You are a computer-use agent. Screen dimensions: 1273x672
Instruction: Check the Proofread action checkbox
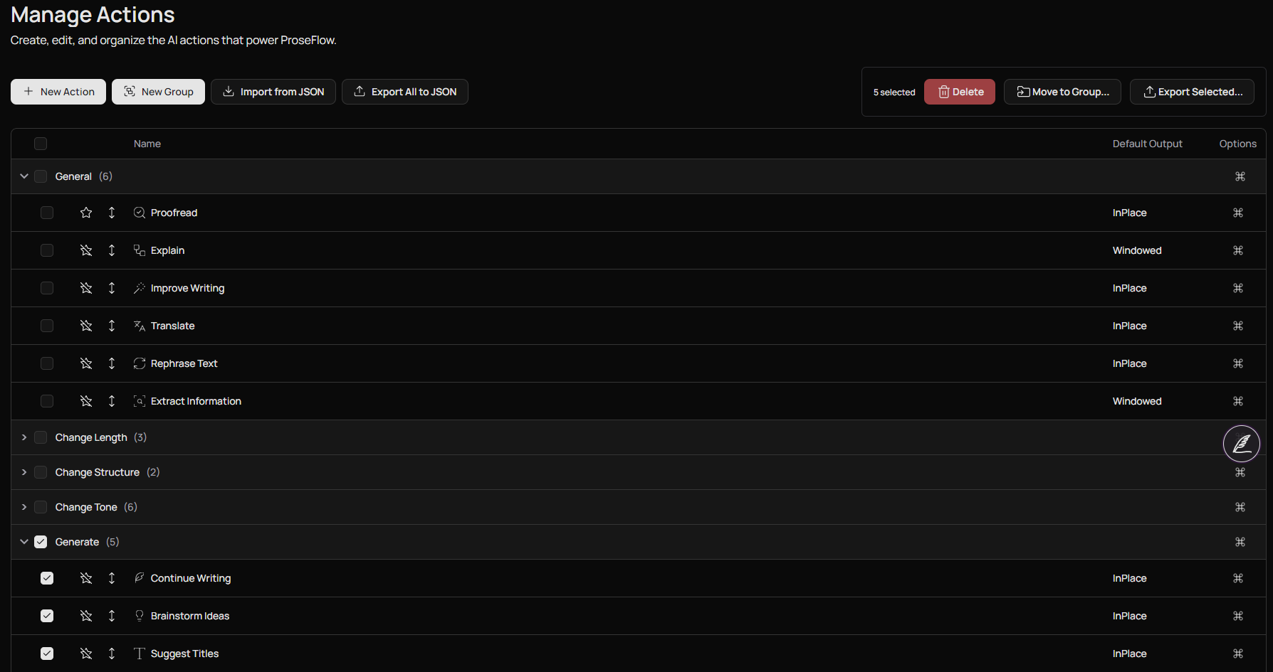pos(47,213)
